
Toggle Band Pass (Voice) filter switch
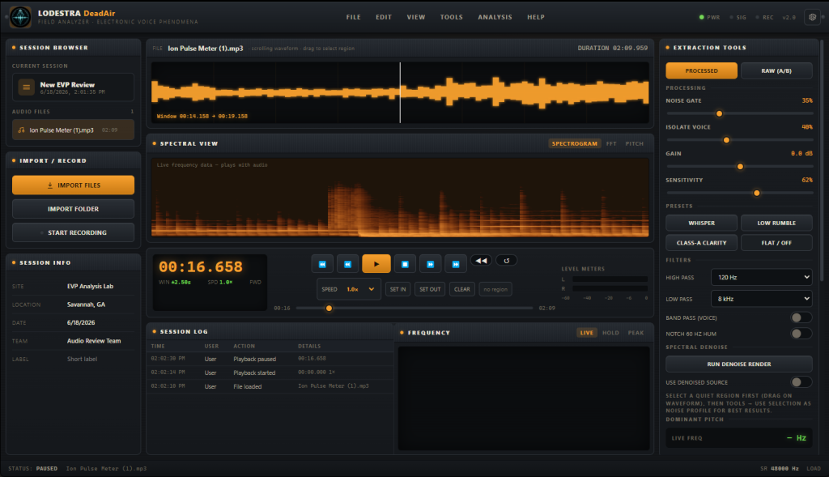tap(801, 317)
